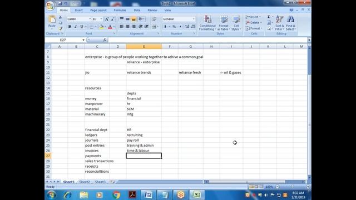
Task: Click the Orientation icon
Action: click(141, 19)
